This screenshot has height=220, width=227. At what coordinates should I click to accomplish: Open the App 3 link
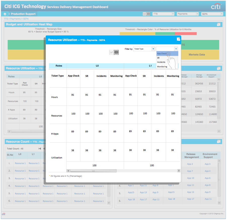point(207,164)
